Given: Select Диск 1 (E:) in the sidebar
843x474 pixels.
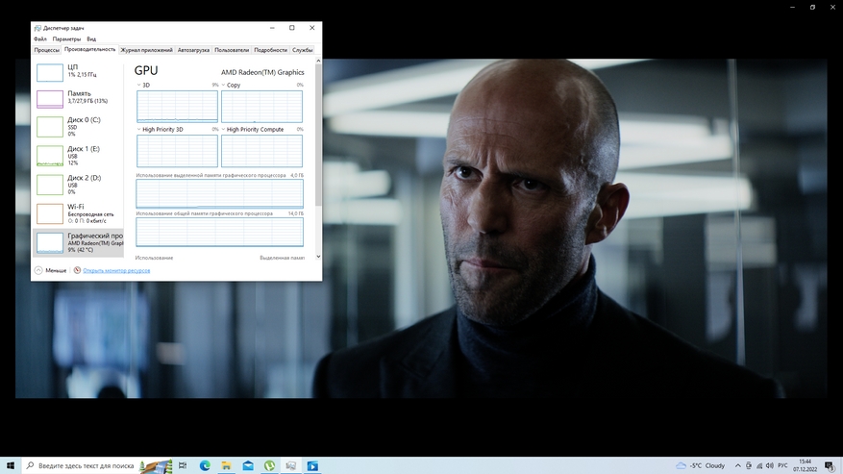Looking at the screenshot, I should [x=78, y=156].
